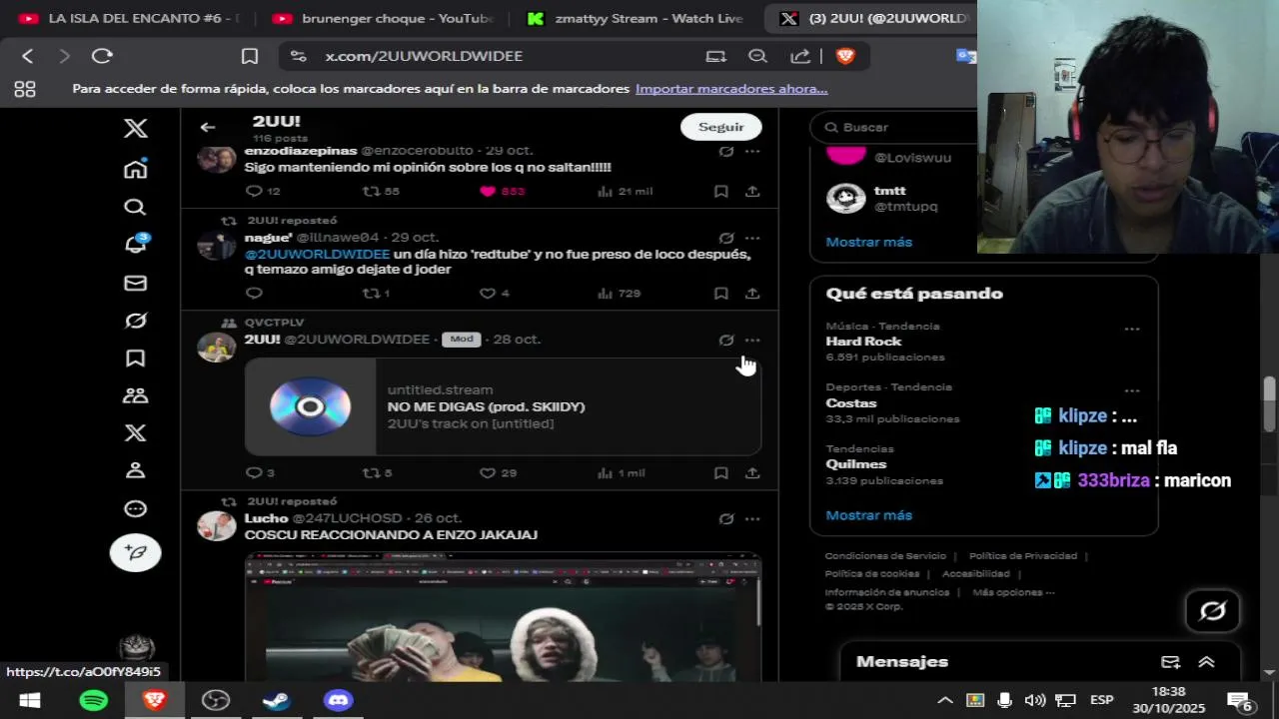The height and width of the screenshot is (719, 1279).
Task: Switch to brunenger choque YouTube tab
Action: pyautogui.click(x=384, y=18)
